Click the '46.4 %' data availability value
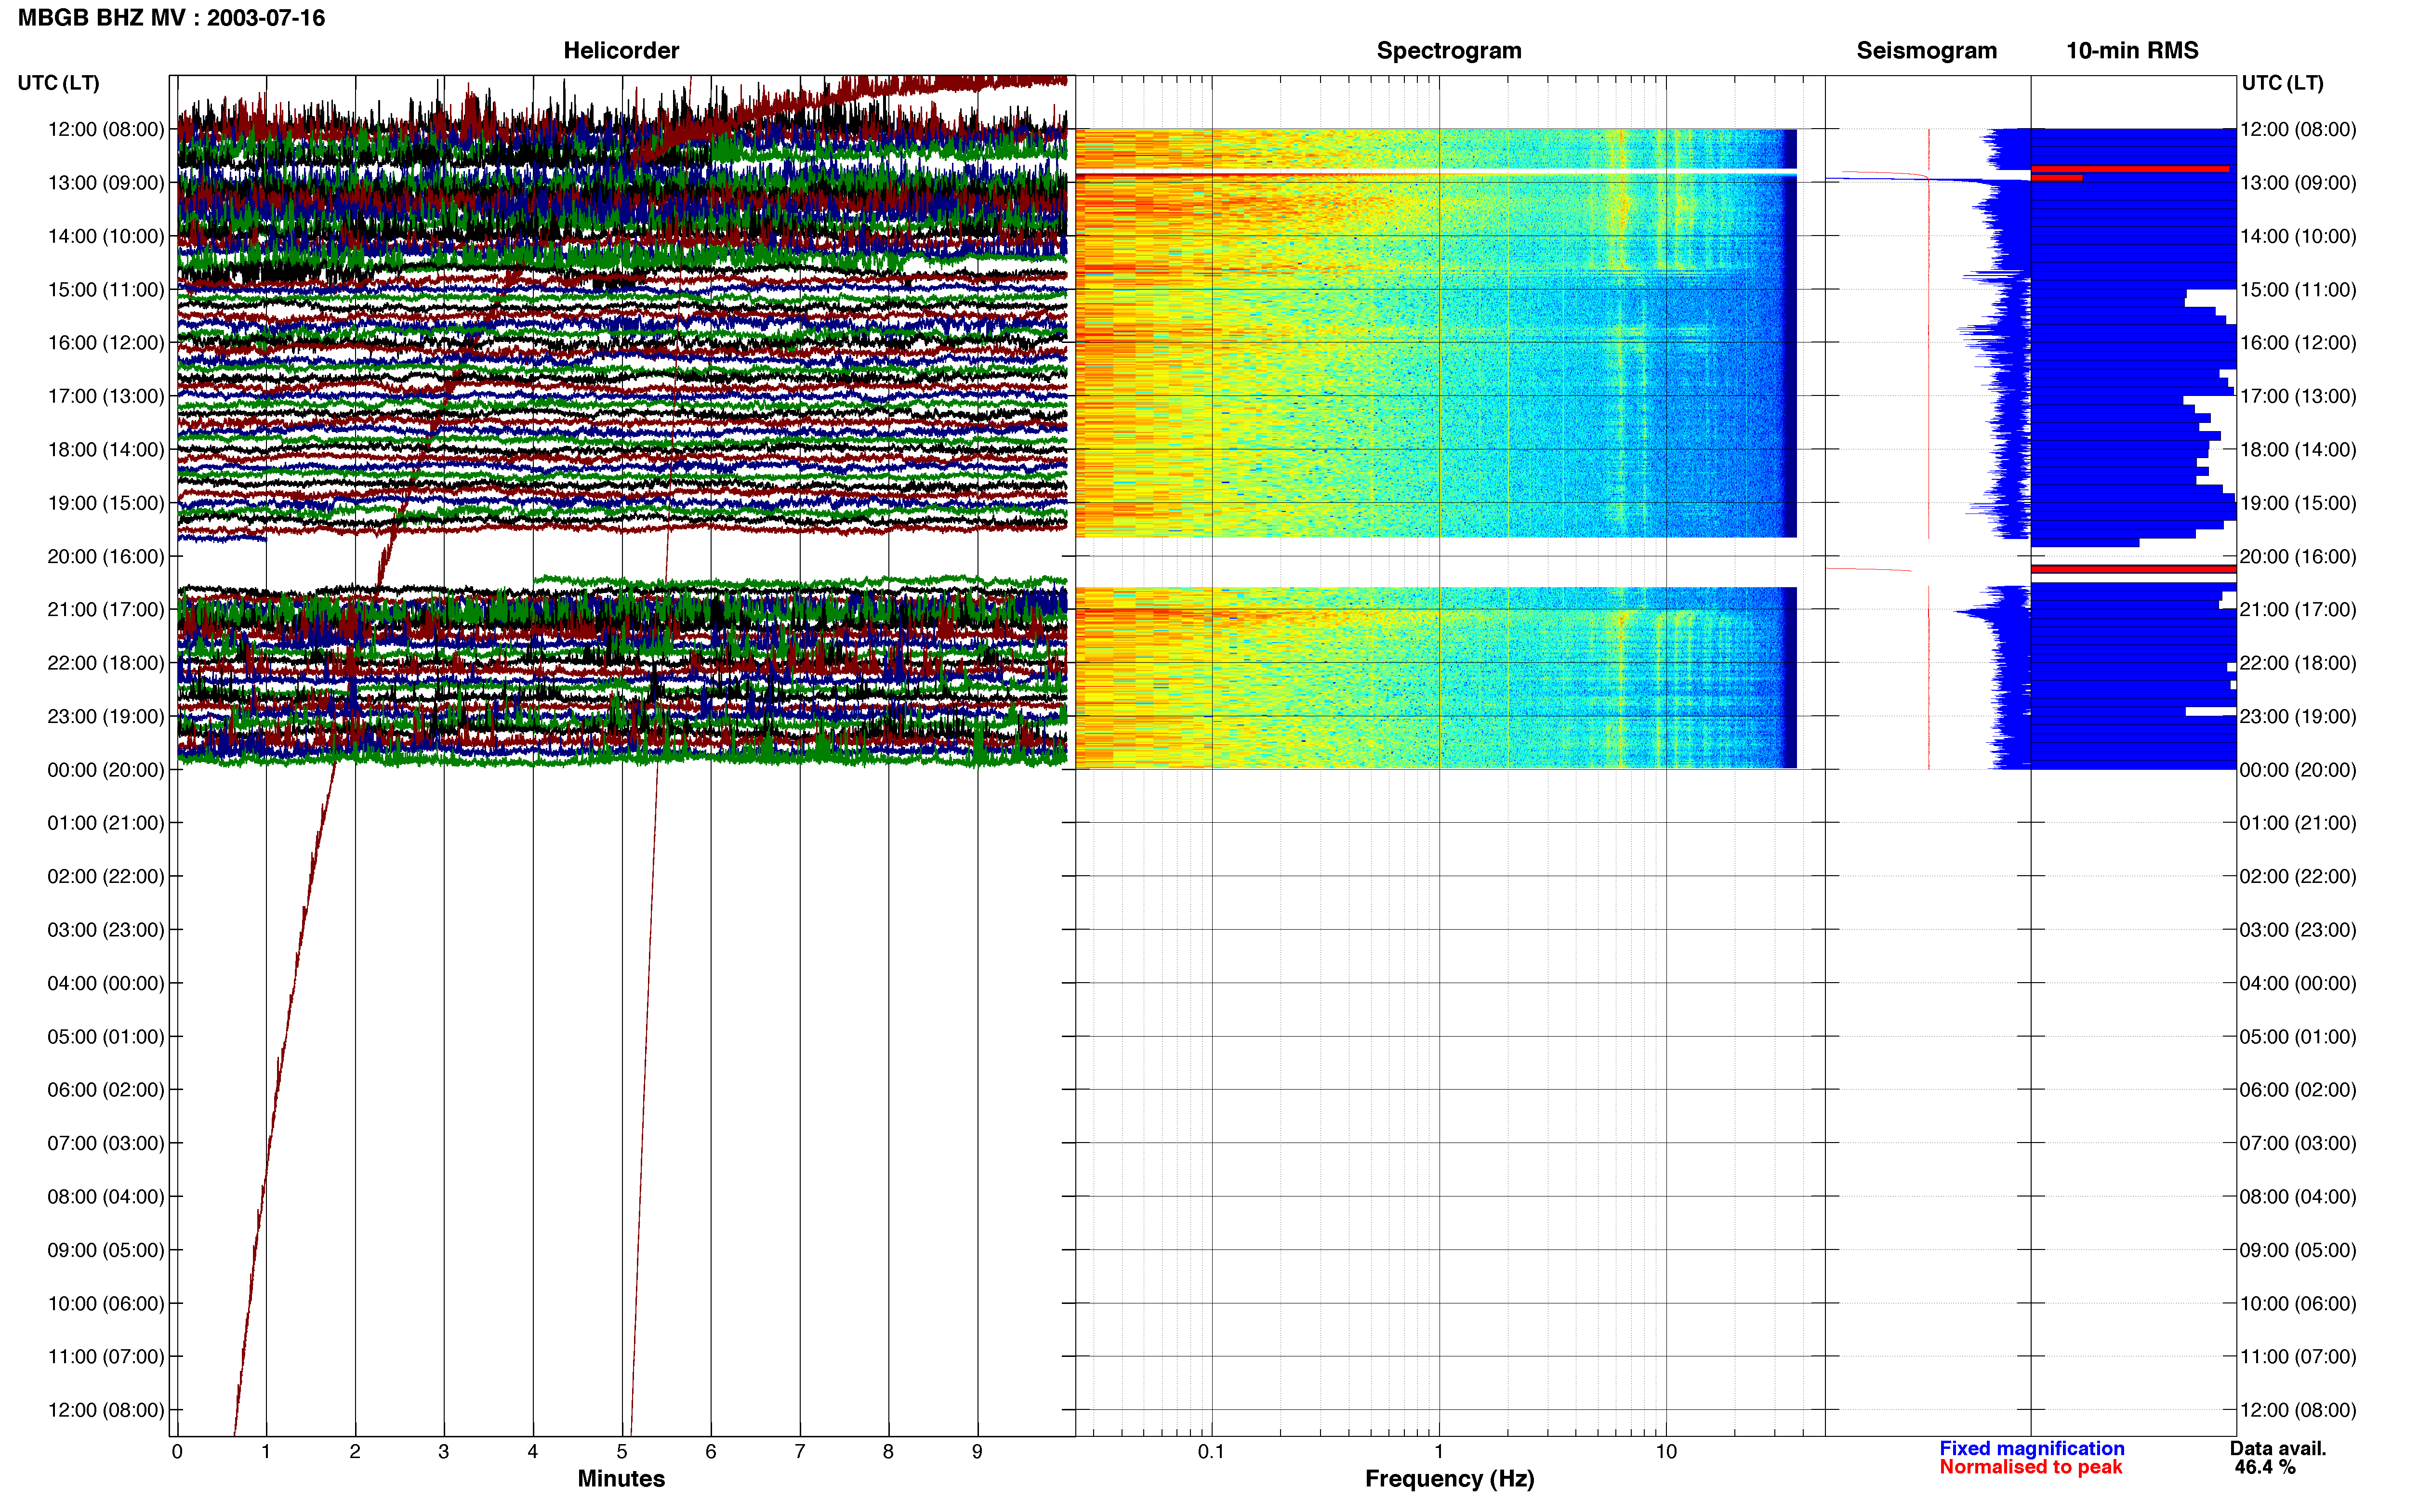Screen dimensions: 2418x1512 coord(2265,1467)
